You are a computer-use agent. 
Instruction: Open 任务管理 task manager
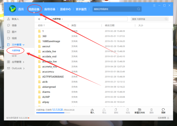click(163, 118)
